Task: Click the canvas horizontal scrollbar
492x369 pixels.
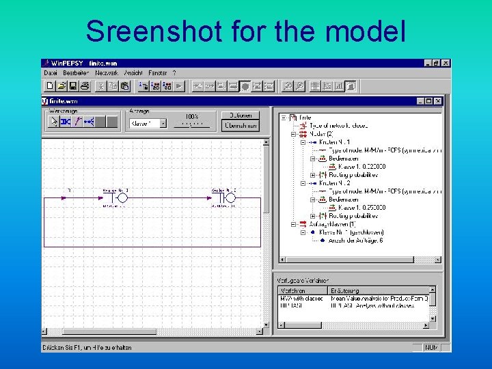Action: pyautogui.click(x=152, y=331)
